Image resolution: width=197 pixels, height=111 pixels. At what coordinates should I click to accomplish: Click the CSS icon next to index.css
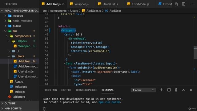point(11,87)
